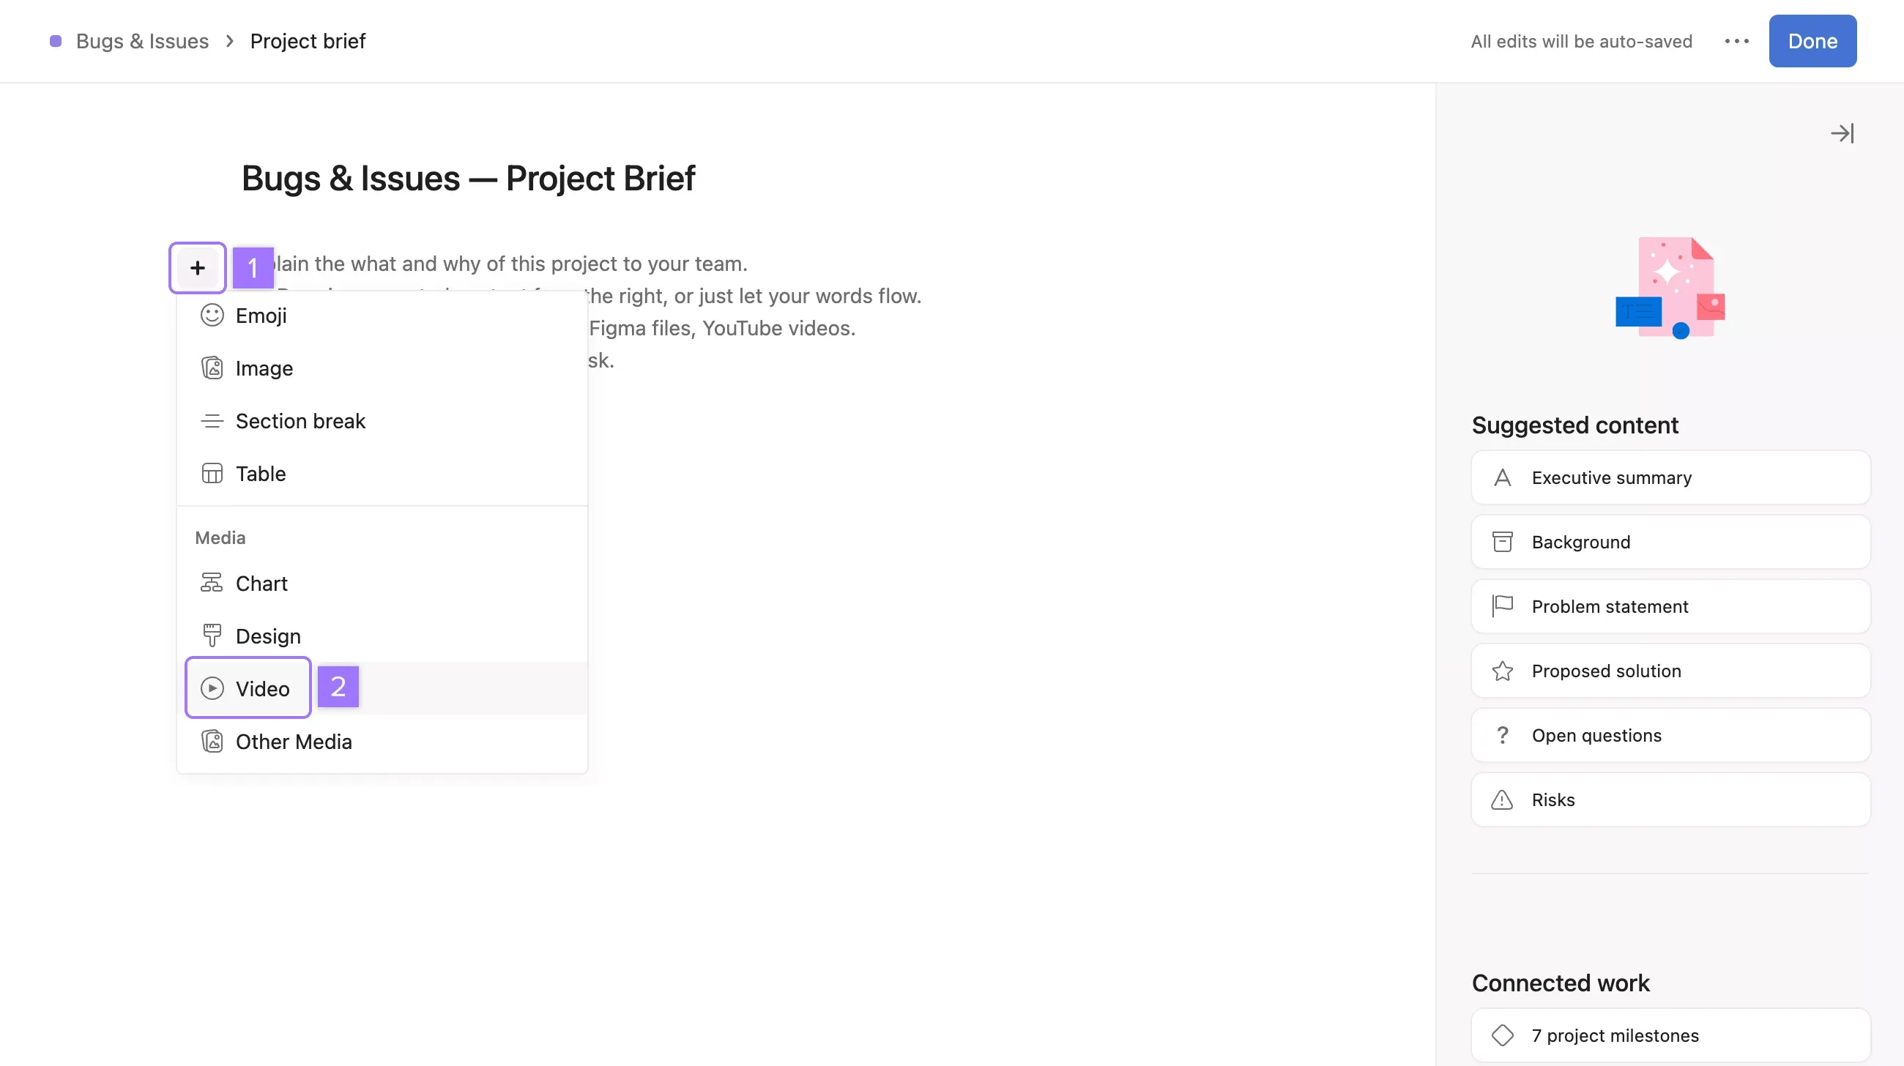This screenshot has width=1904, height=1066.
Task: Click the Chart media option icon
Action: tap(212, 583)
